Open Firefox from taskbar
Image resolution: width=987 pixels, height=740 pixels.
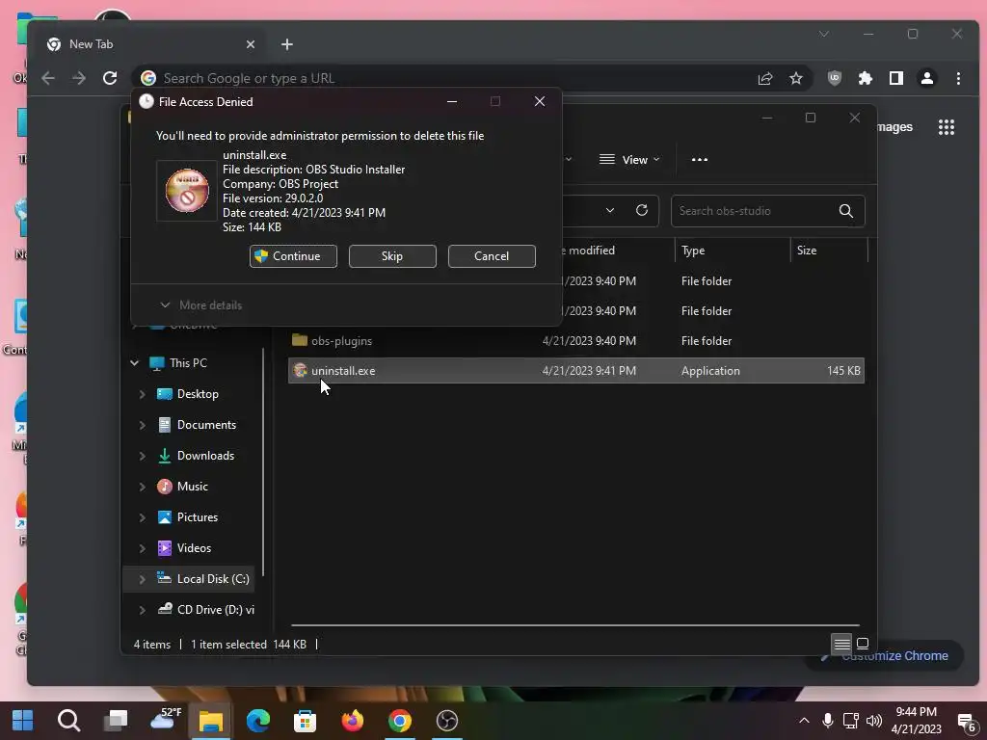pos(353,721)
